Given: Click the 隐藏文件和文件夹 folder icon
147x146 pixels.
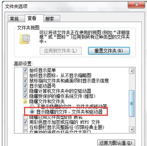Looking at the screenshot, I should (25, 101).
